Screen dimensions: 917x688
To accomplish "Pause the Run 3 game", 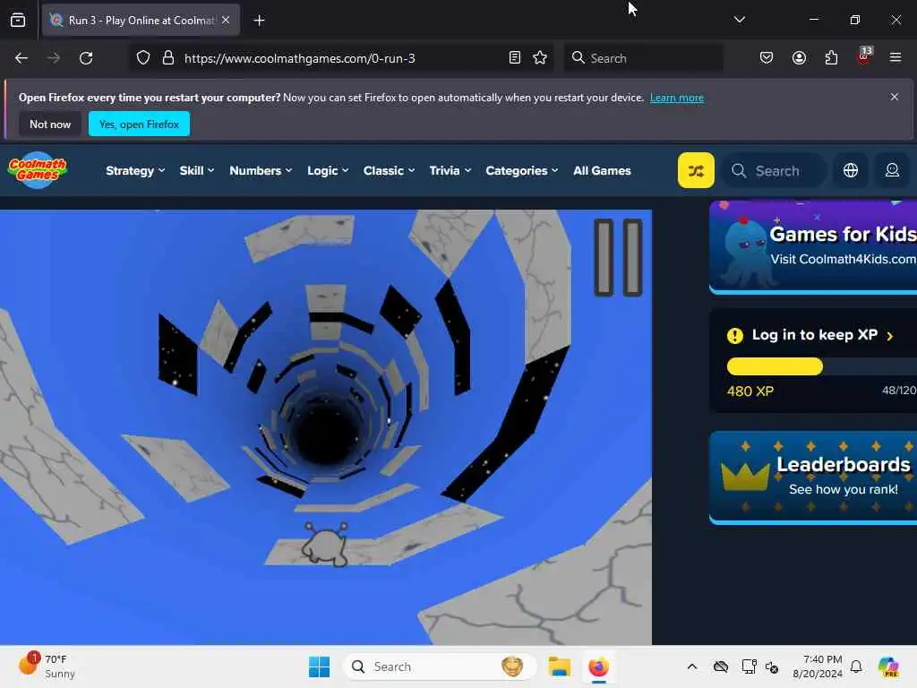I will click(x=618, y=257).
